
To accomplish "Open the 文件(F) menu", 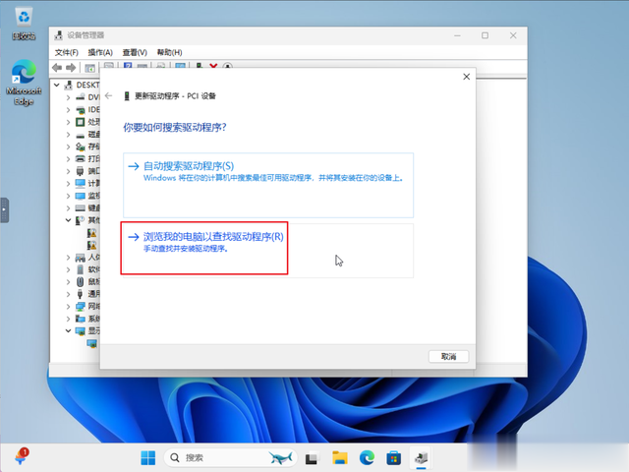I will (x=66, y=52).
